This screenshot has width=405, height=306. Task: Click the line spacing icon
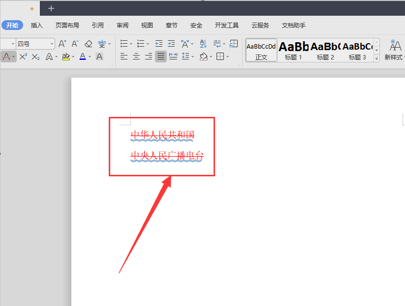(186, 56)
